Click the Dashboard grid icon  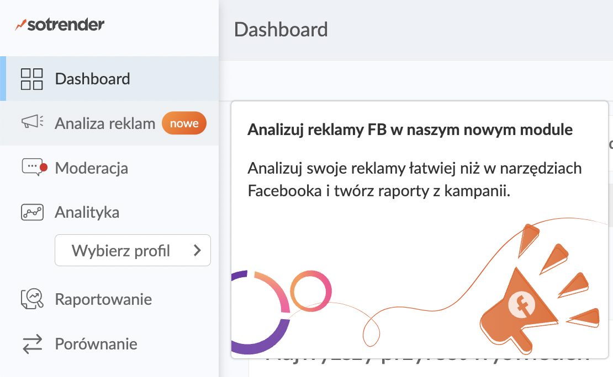[32, 79]
